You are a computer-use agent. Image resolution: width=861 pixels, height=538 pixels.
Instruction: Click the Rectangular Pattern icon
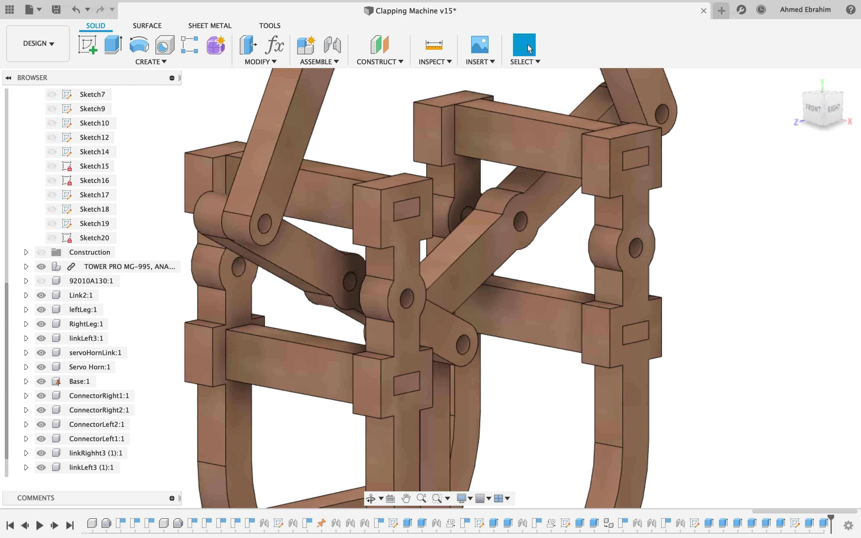click(189, 45)
